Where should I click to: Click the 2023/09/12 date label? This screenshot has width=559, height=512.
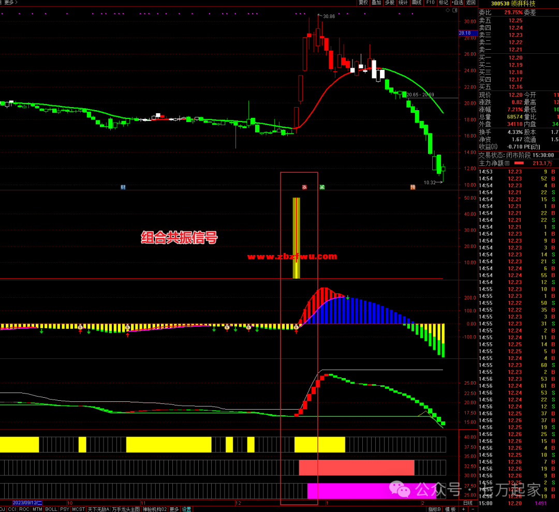27,503
